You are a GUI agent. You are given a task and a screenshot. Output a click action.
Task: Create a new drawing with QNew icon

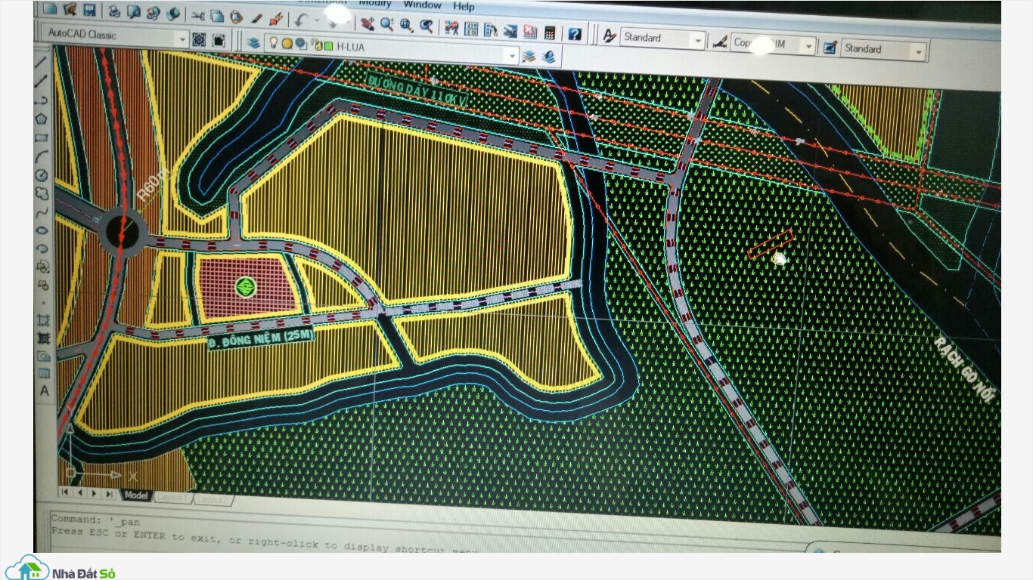[x=49, y=9]
